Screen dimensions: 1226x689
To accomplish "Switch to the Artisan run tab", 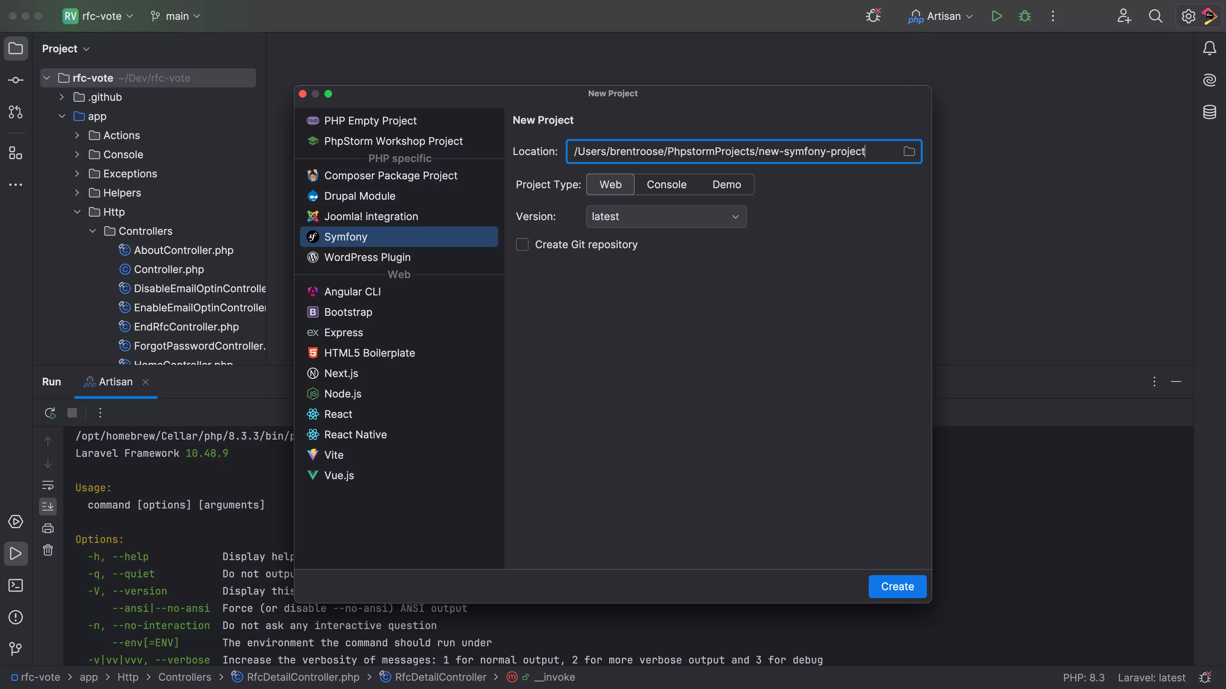I will pyautogui.click(x=115, y=382).
